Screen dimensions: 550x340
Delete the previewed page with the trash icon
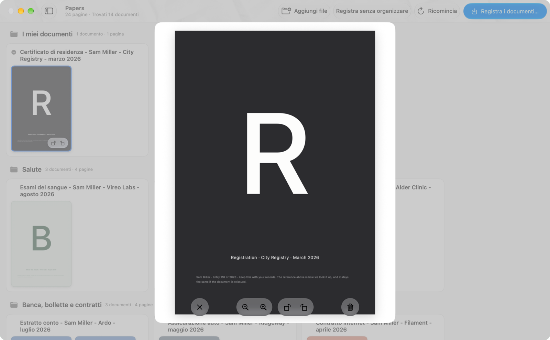tap(350, 307)
